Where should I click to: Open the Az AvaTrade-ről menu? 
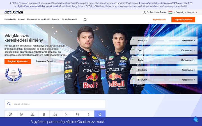(x=69, y=19)
